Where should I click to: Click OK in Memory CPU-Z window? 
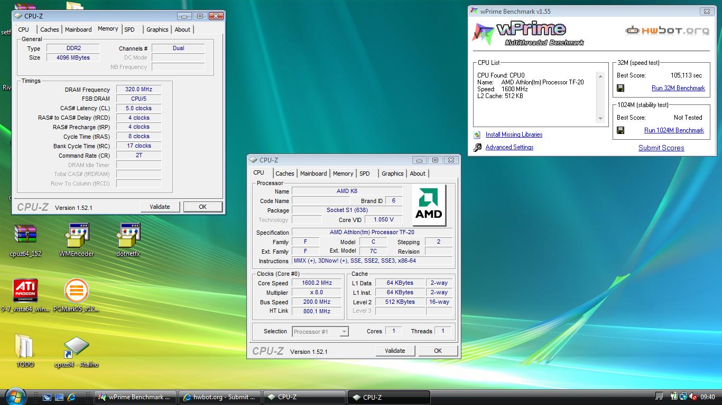pos(202,207)
